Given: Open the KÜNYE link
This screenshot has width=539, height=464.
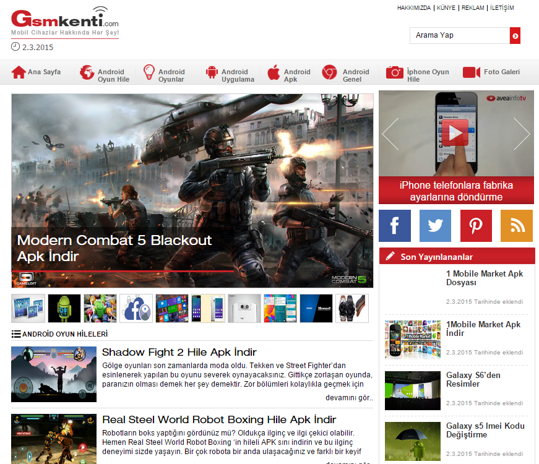Looking at the screenshot, I should pyautogui.click(x=446, y=8).
